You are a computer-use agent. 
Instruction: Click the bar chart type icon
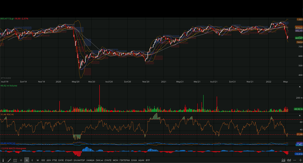[289, 160]
